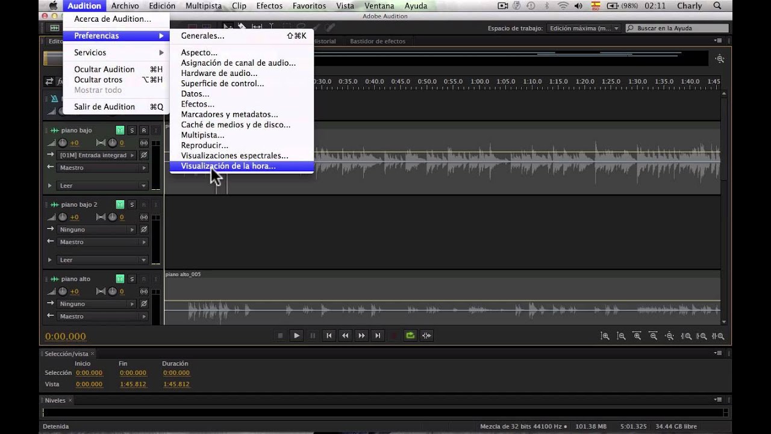
Task: Click the volume knob of piano bajo 2
Action: pyautogui.click(x=63, y=217)
